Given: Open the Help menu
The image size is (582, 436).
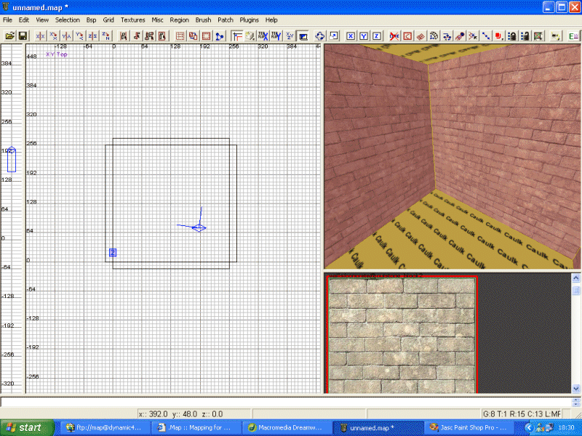Looking at the screenshot, I should coord(271,20).
